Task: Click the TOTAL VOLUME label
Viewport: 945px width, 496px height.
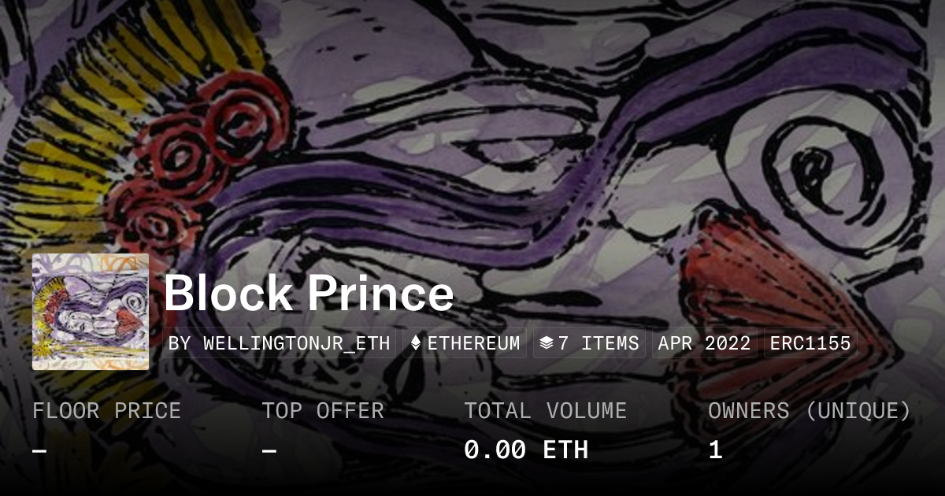Action: (545, 411)
